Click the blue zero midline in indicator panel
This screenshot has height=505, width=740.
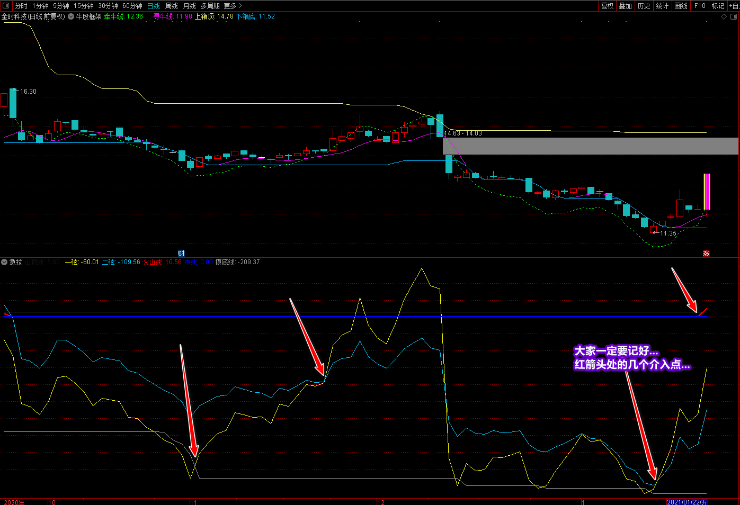coord(355,317)
